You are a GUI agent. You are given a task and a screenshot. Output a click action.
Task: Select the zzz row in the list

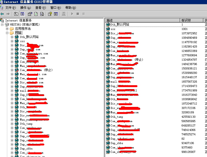[x=113, y=29]
